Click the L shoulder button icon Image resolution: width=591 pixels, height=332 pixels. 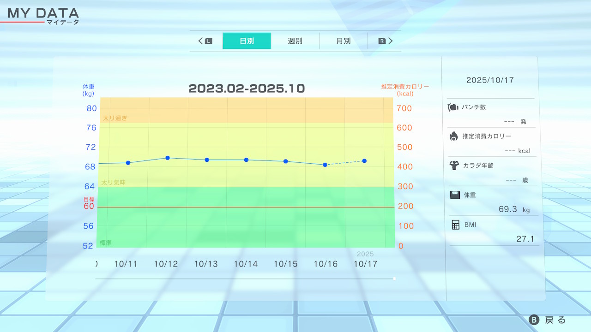tap(208, 41)
